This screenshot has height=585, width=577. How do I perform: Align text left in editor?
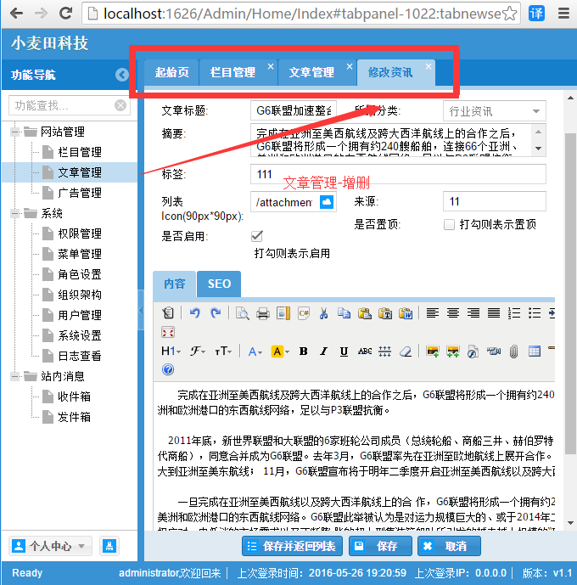(x=433, y=312)
